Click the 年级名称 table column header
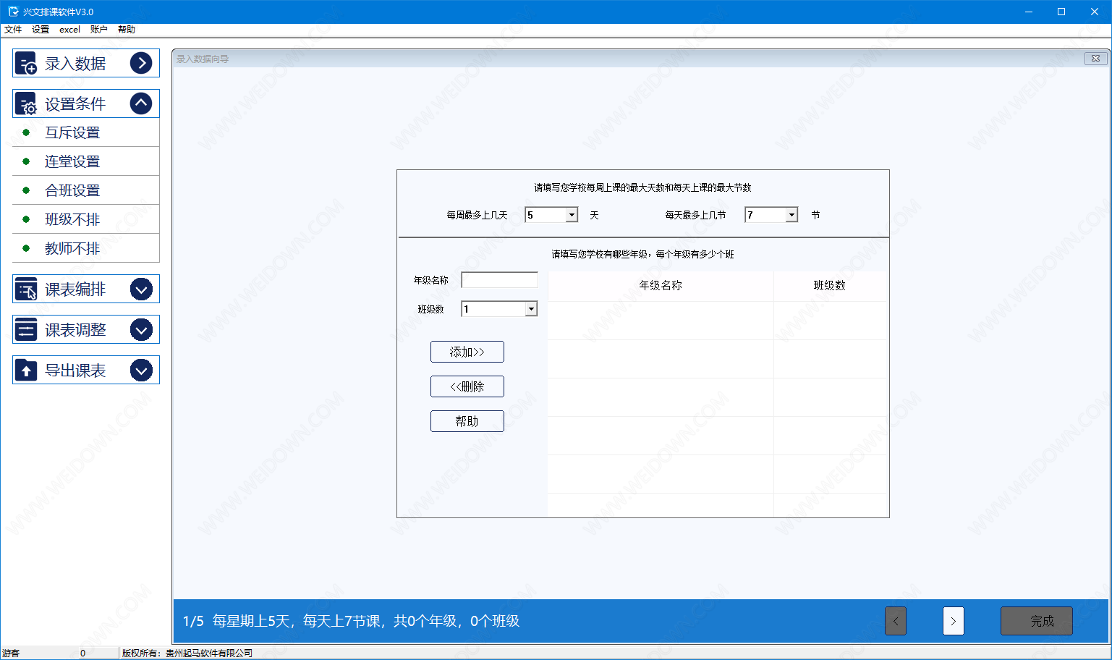Viewport: 1112px width, 660px height. click(x=661, y=286)
